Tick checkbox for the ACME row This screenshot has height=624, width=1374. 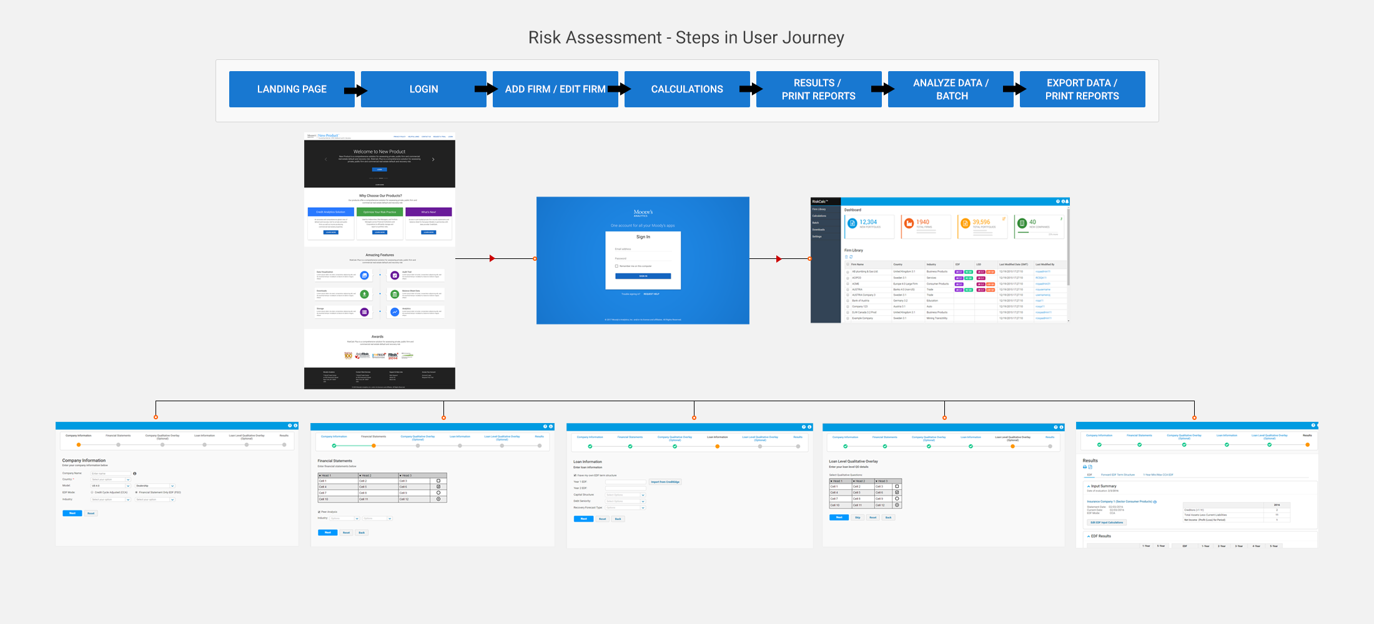point(848,284)
